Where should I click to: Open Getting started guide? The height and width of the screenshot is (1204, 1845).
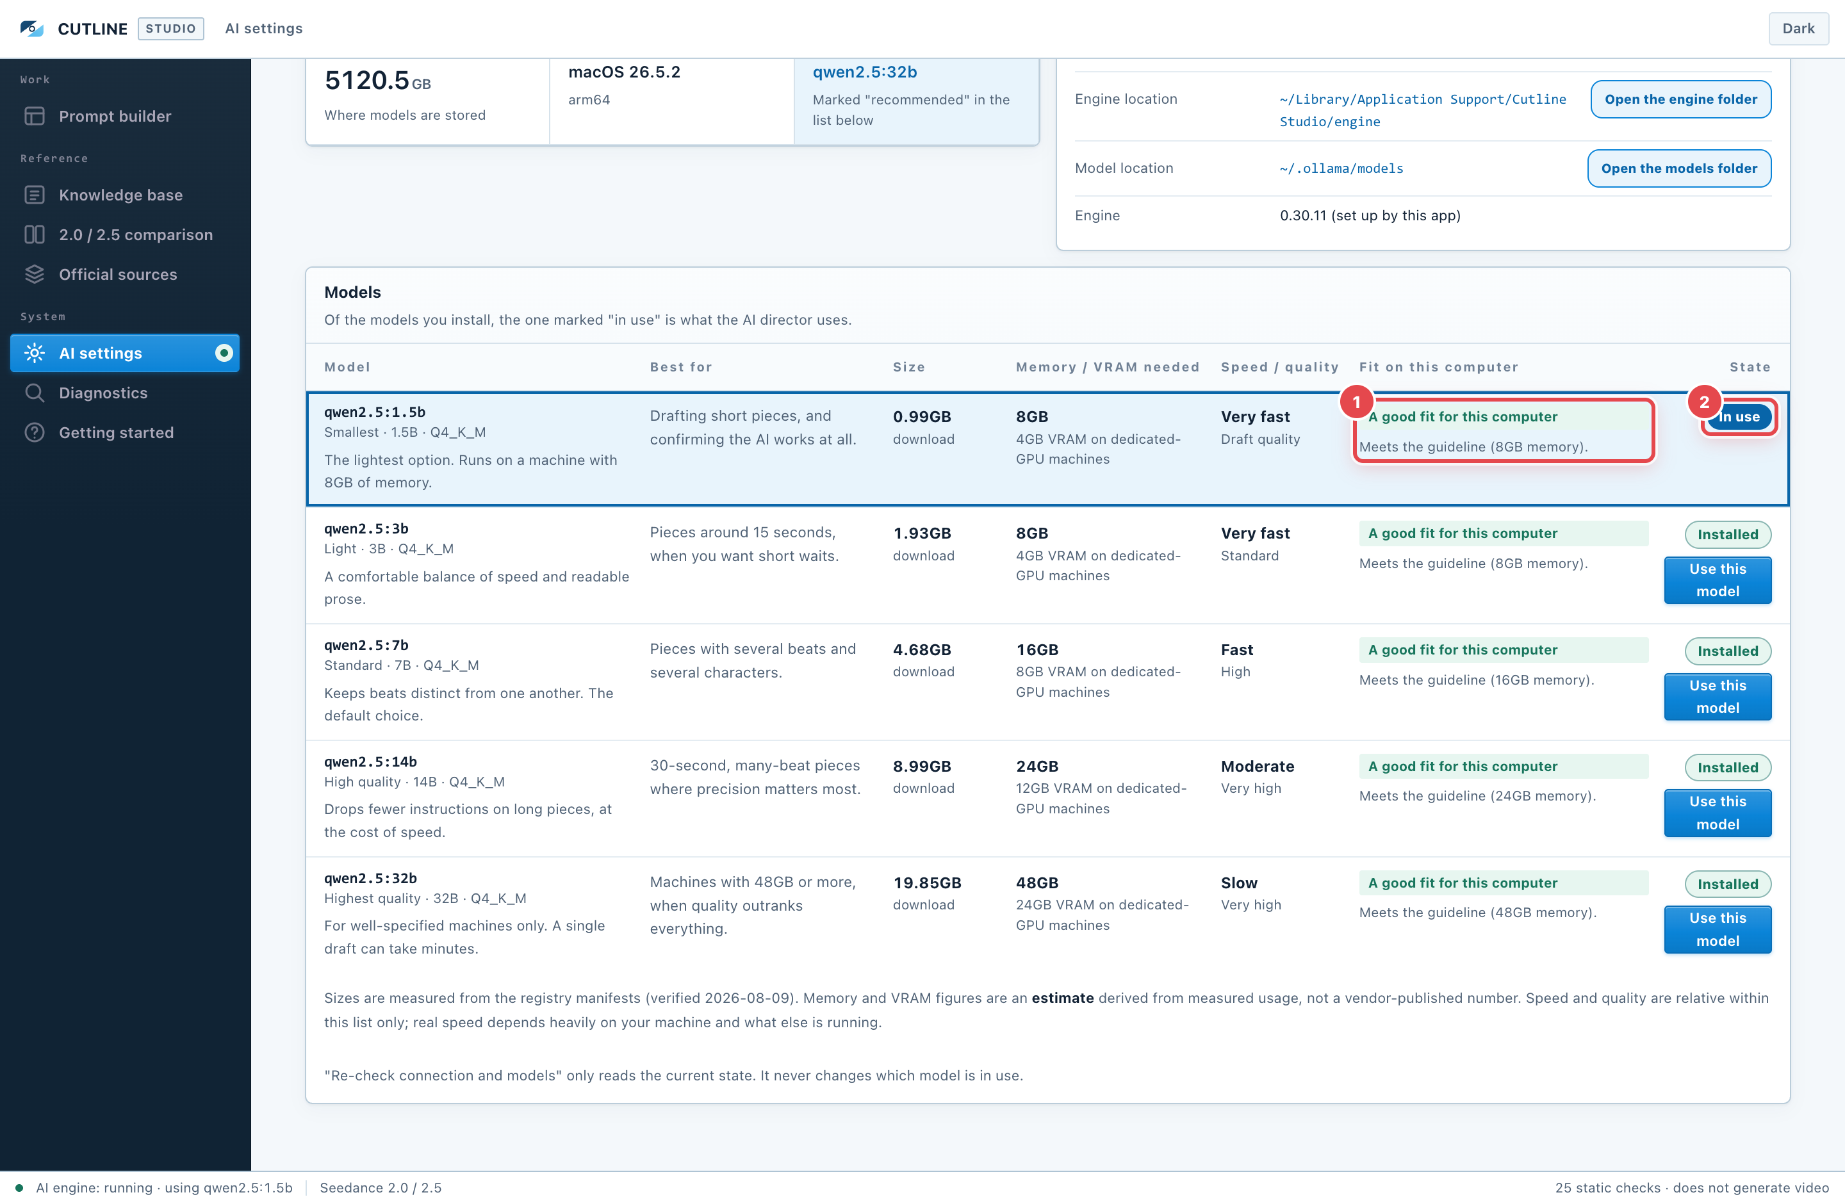(x=125, y=432)
